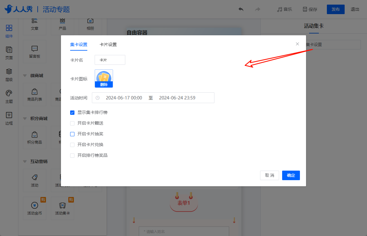Switch to the 卡片设置 tab
The width and height of the screenshot is (367, 236).
tap(108, 44)
